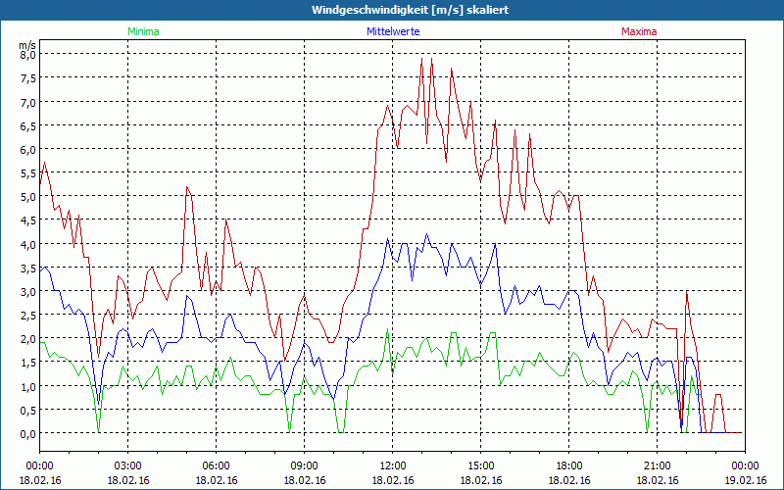Viewport: 784px width, 490px height.
Task: Click the 09:00 time axis label
Action: (304, 465)
